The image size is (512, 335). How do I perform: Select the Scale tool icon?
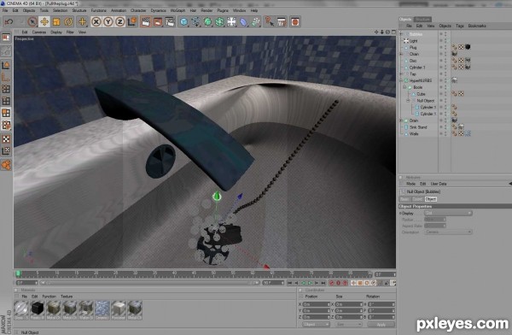pyautogui.click(x=56, y=22)
